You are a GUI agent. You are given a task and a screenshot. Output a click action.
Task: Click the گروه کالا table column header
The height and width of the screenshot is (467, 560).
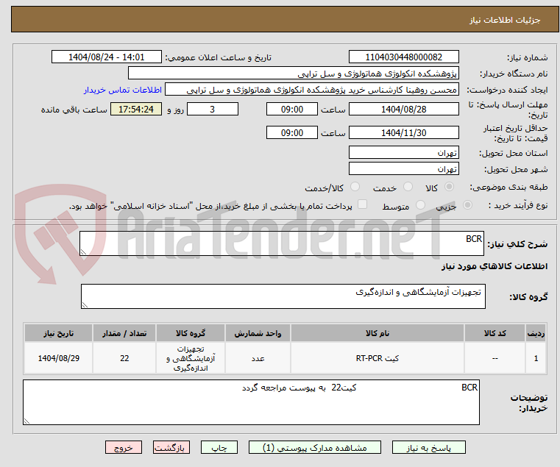[x=191, y=333]
